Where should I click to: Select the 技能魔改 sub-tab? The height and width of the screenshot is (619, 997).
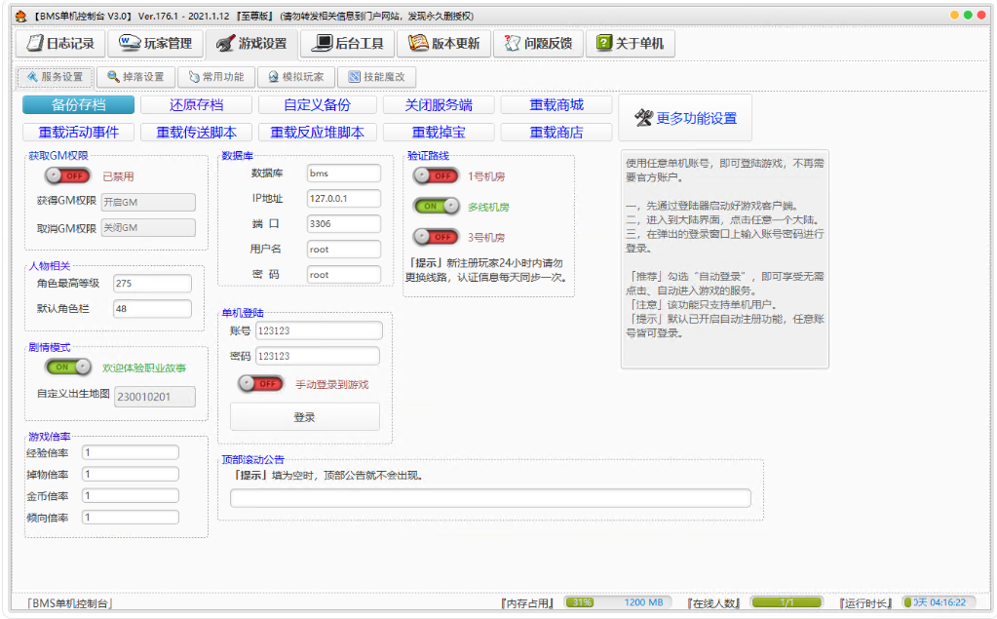[x=377, y=77]
